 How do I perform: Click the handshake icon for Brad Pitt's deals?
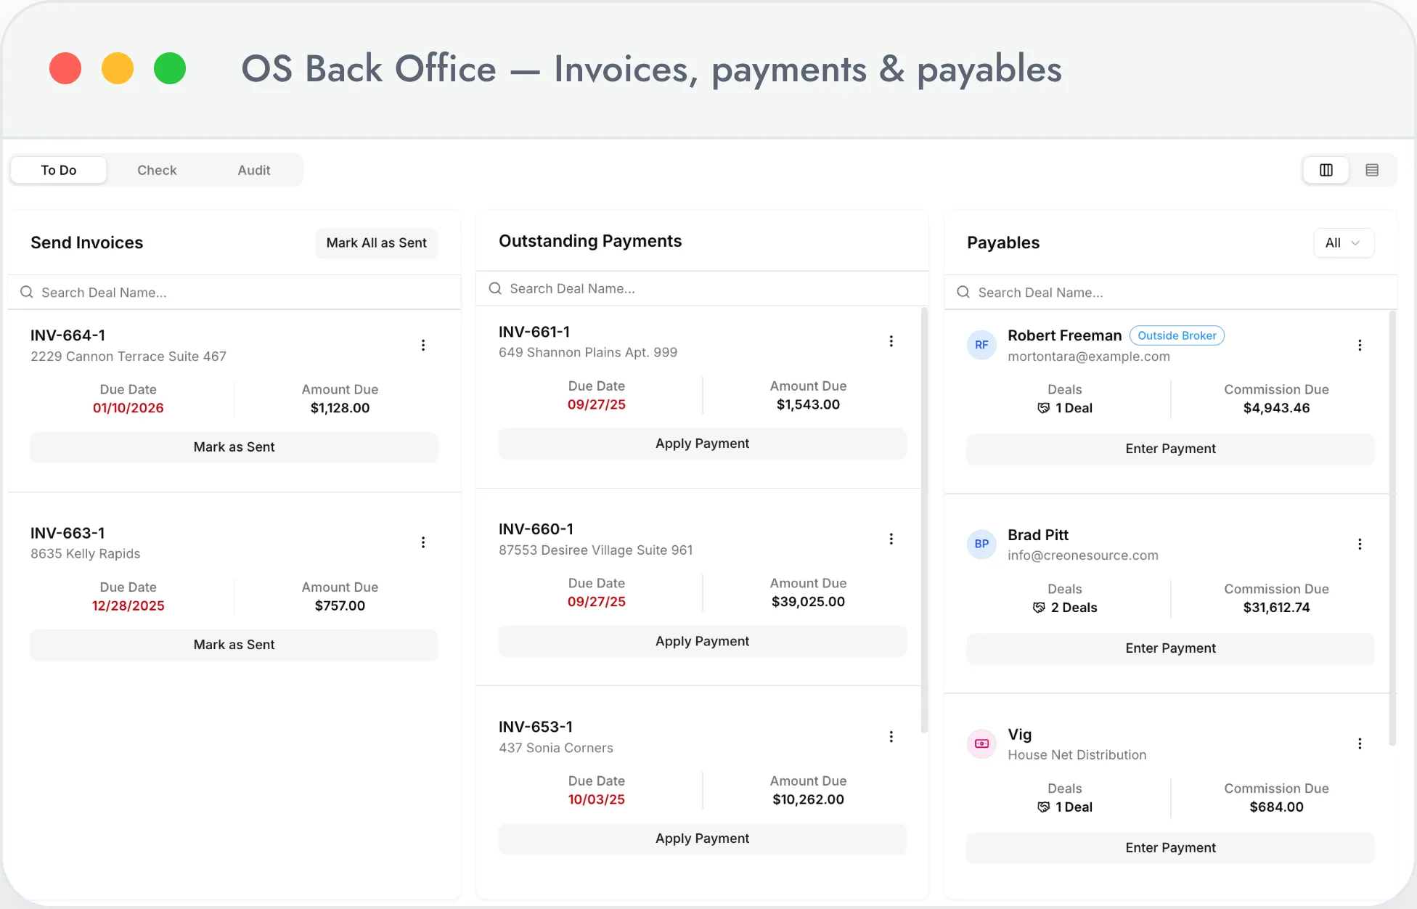click(x=1039, y=608)
